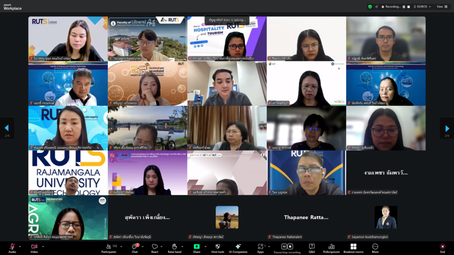Open Host tools shield icon

[x=218, y=247]
